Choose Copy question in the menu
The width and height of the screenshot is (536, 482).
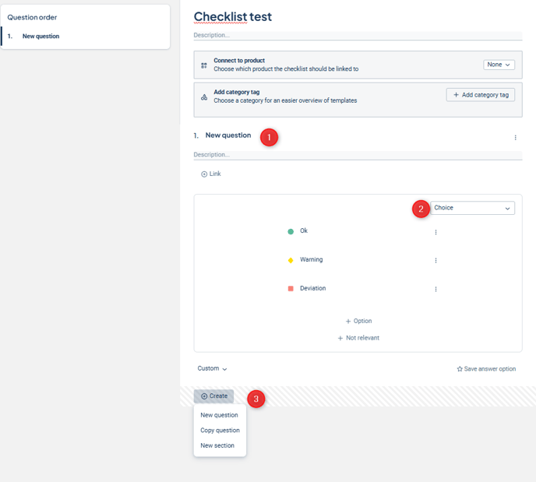click(x=220, y=431)
